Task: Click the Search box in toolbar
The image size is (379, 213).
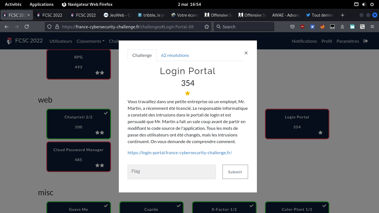Action: 244,27
